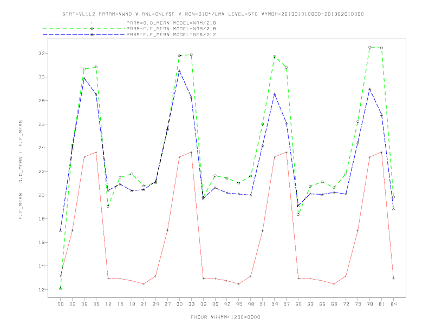Click x-axis forecast hour label 63
This screenshot has height=331, width=429.
310,304
